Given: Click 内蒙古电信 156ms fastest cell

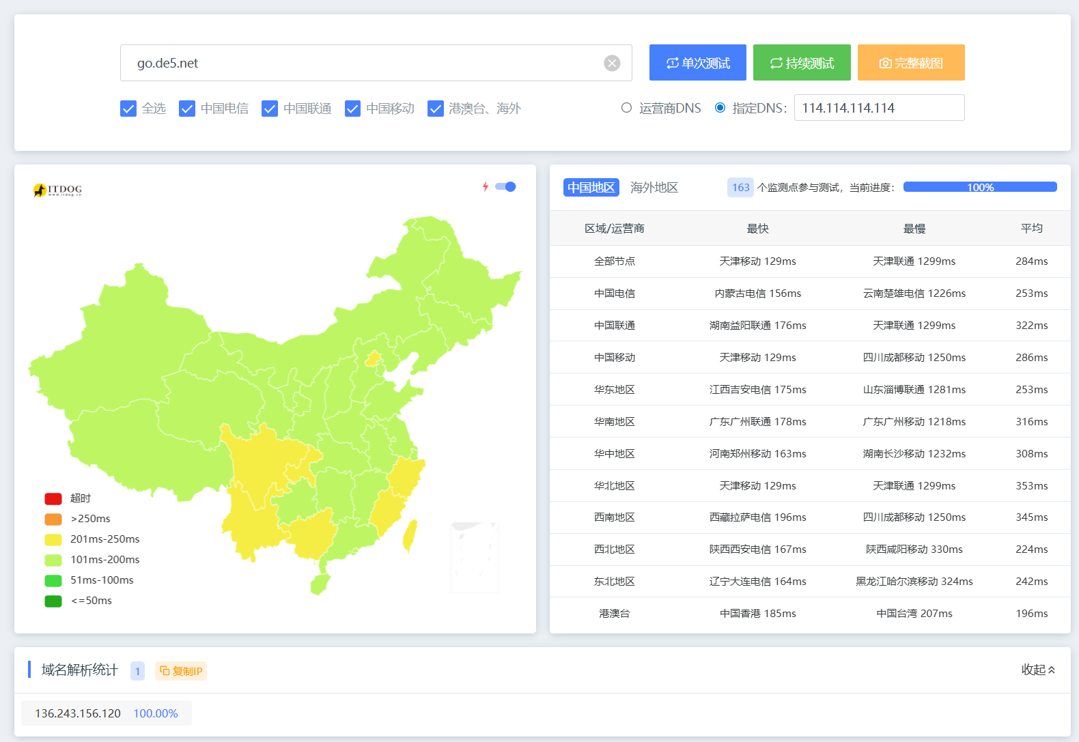Looking at the screenshot, I should tap(758, 294).
